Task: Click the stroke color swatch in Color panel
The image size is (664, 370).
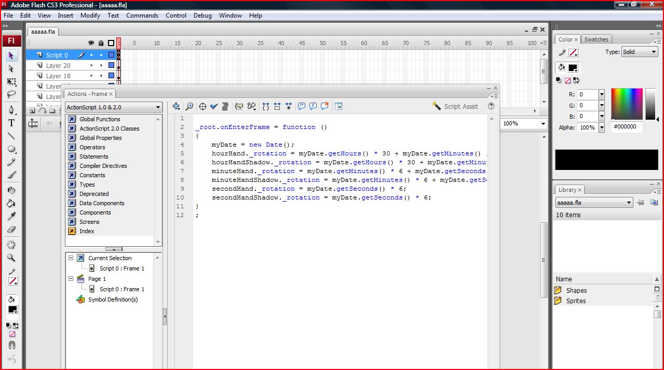Action: click(573, 52)
